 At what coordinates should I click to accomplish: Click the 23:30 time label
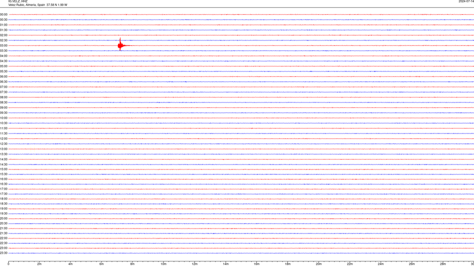click(x=3, y=253)
